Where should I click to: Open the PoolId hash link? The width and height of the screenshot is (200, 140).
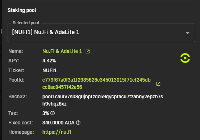tap(96, 83)
